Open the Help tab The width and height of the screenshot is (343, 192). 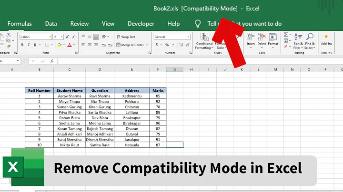(x=173, y=24)
